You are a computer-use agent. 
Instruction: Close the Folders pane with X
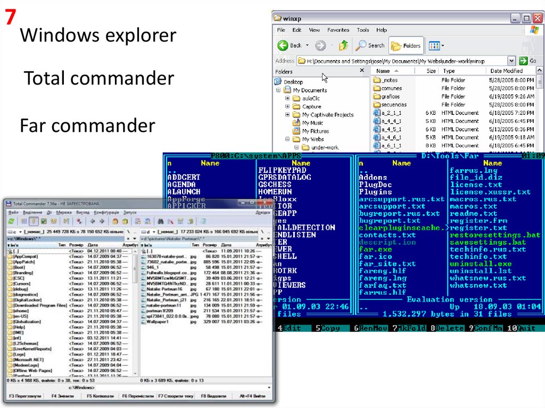click(362, 71)
